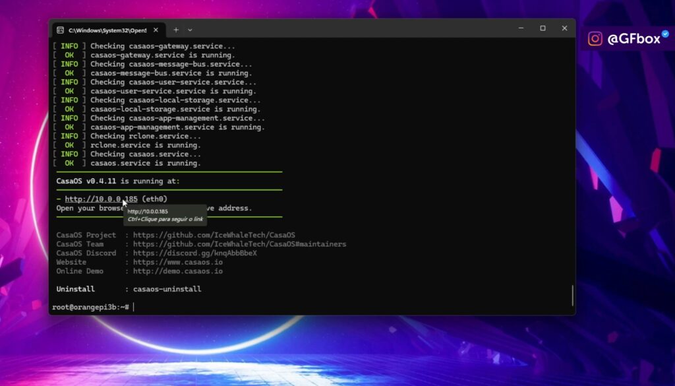Viewport: 675px width, 386px height.
Task: Open the http://demo.casaos.io demo URL
Action: [178, 271]
